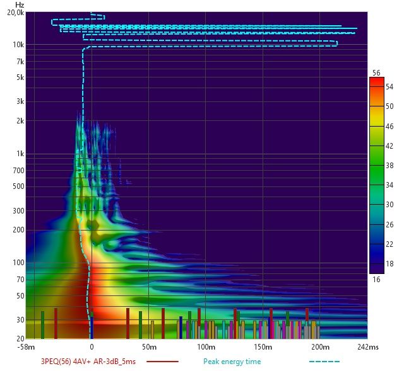This screenshot has height=371, width=404.
Task: Click the cyan dashed line sample in the legend
Action: (x=324, y=362)
